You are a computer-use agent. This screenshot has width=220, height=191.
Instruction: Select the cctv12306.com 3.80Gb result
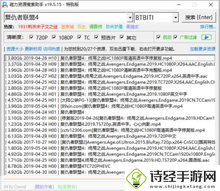[110, 130]
